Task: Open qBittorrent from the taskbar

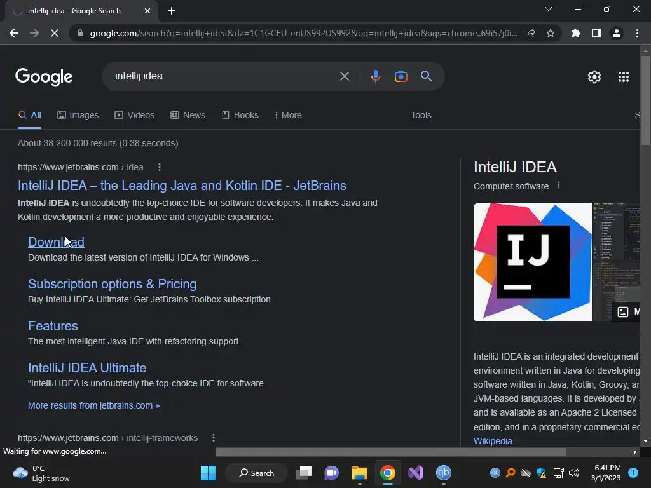Action: pyautogui.click(x=443, y=473)
